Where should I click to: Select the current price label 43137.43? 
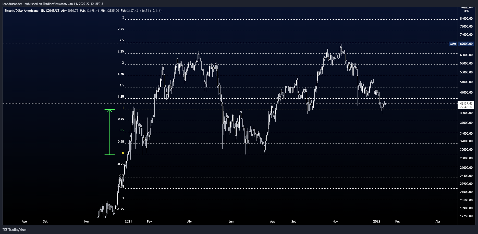[x=466, y=103]
